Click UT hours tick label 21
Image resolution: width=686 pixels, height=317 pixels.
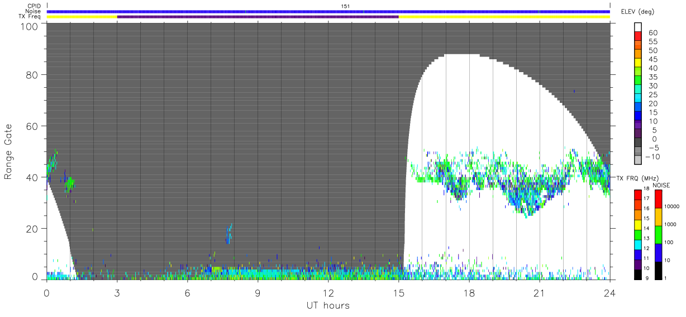[540, 292]
